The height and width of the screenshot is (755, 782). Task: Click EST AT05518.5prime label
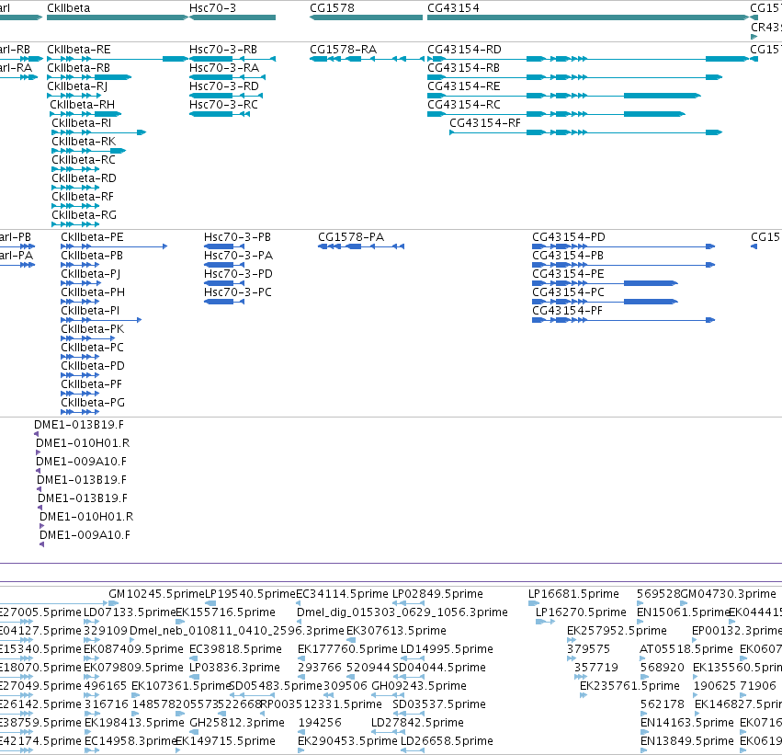[686, 649]
